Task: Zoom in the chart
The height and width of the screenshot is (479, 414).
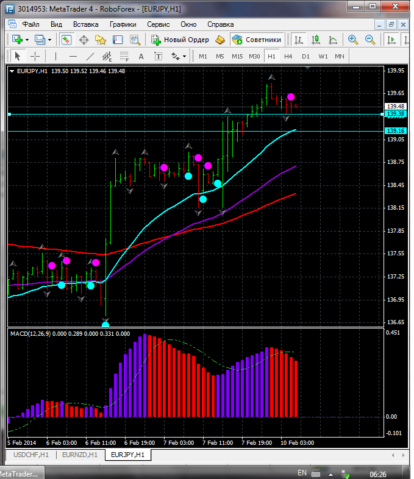Action: click(x=353, y=40)
